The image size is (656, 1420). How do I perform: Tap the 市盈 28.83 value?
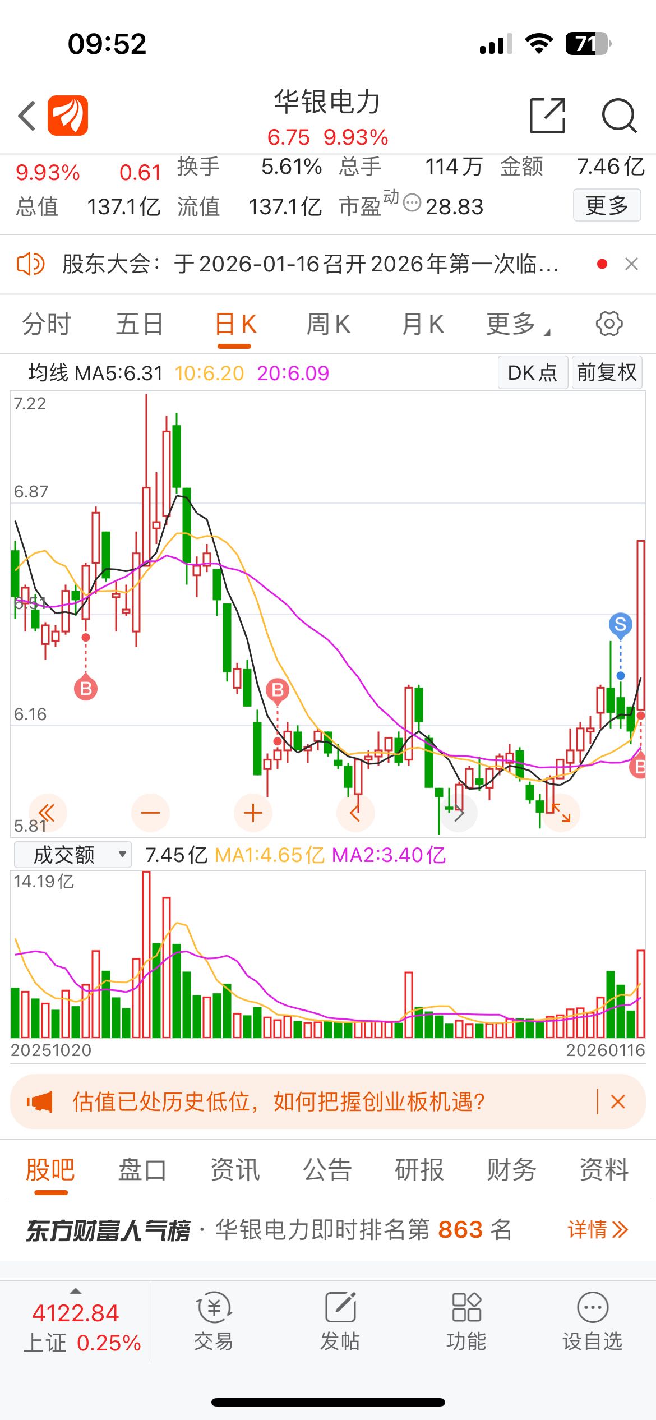[454, 206]
